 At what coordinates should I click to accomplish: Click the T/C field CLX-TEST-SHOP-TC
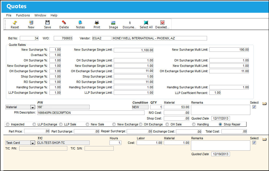point(63,143)
